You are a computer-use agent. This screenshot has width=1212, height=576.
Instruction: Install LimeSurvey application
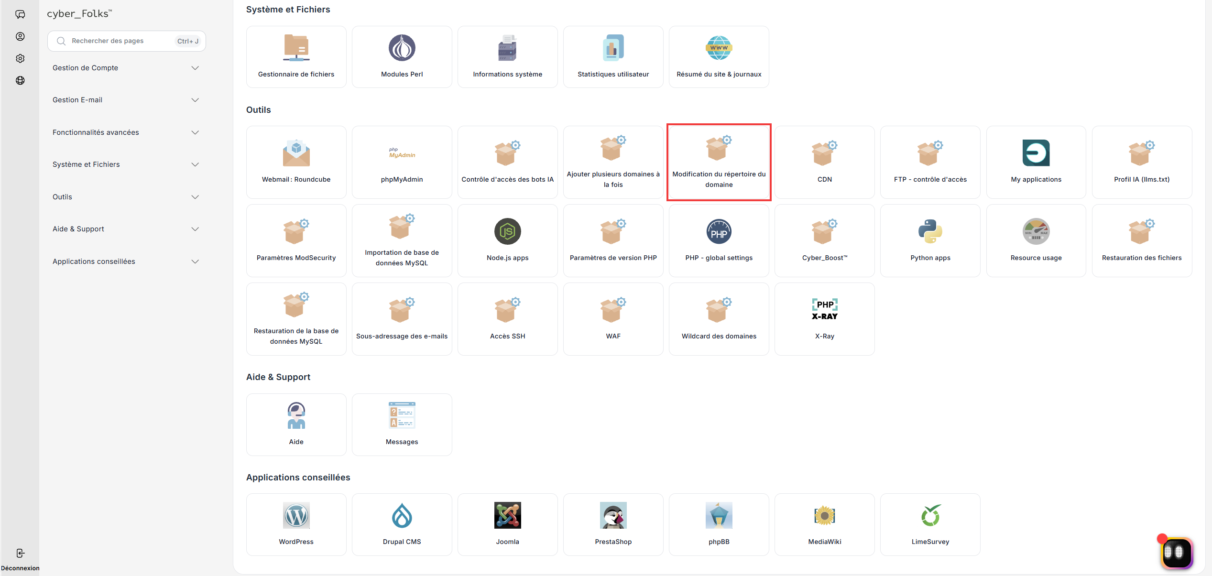point(930,524)
